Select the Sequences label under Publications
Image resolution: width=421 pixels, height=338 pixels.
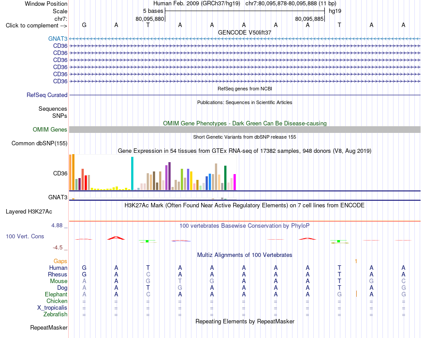[53, 109]
